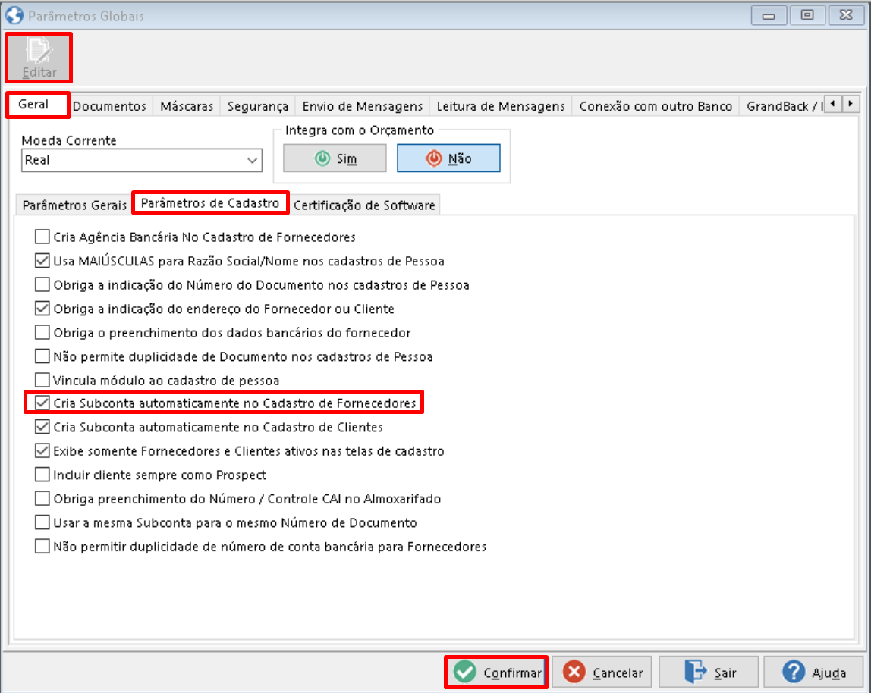
Task: Check Vincula módulo ao cadastro de pessoa
Action: pos(42,380)
